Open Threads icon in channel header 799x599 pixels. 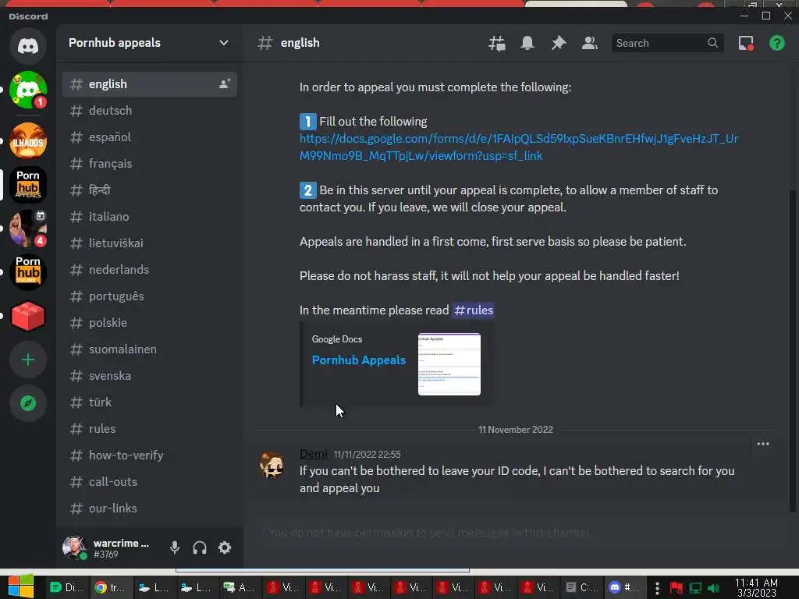coord(496,44)
